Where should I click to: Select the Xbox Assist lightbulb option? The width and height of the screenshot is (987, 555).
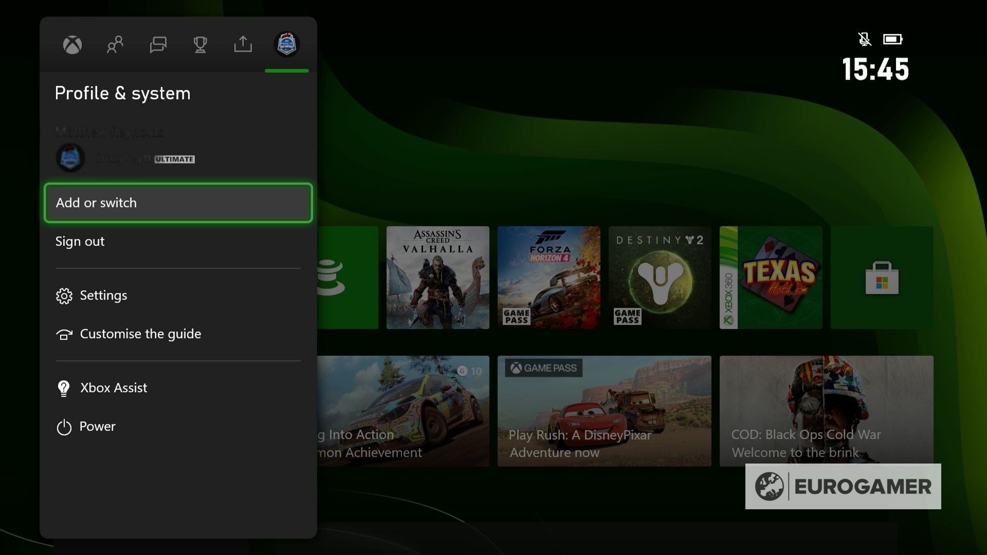pyautogui.click(x=113, y=387)
